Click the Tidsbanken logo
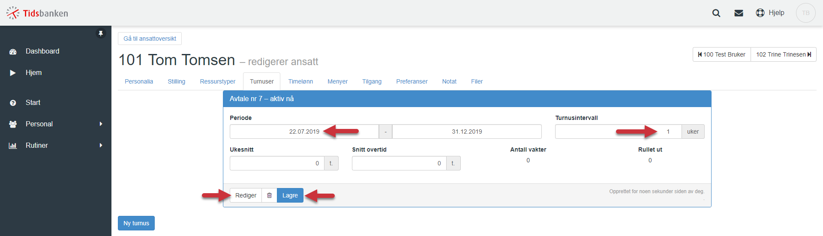 [x=37, y=13]
